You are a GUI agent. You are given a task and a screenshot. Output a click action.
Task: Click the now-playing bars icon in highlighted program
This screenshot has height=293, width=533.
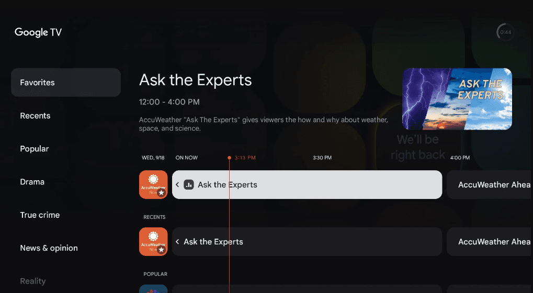point(189,185)
